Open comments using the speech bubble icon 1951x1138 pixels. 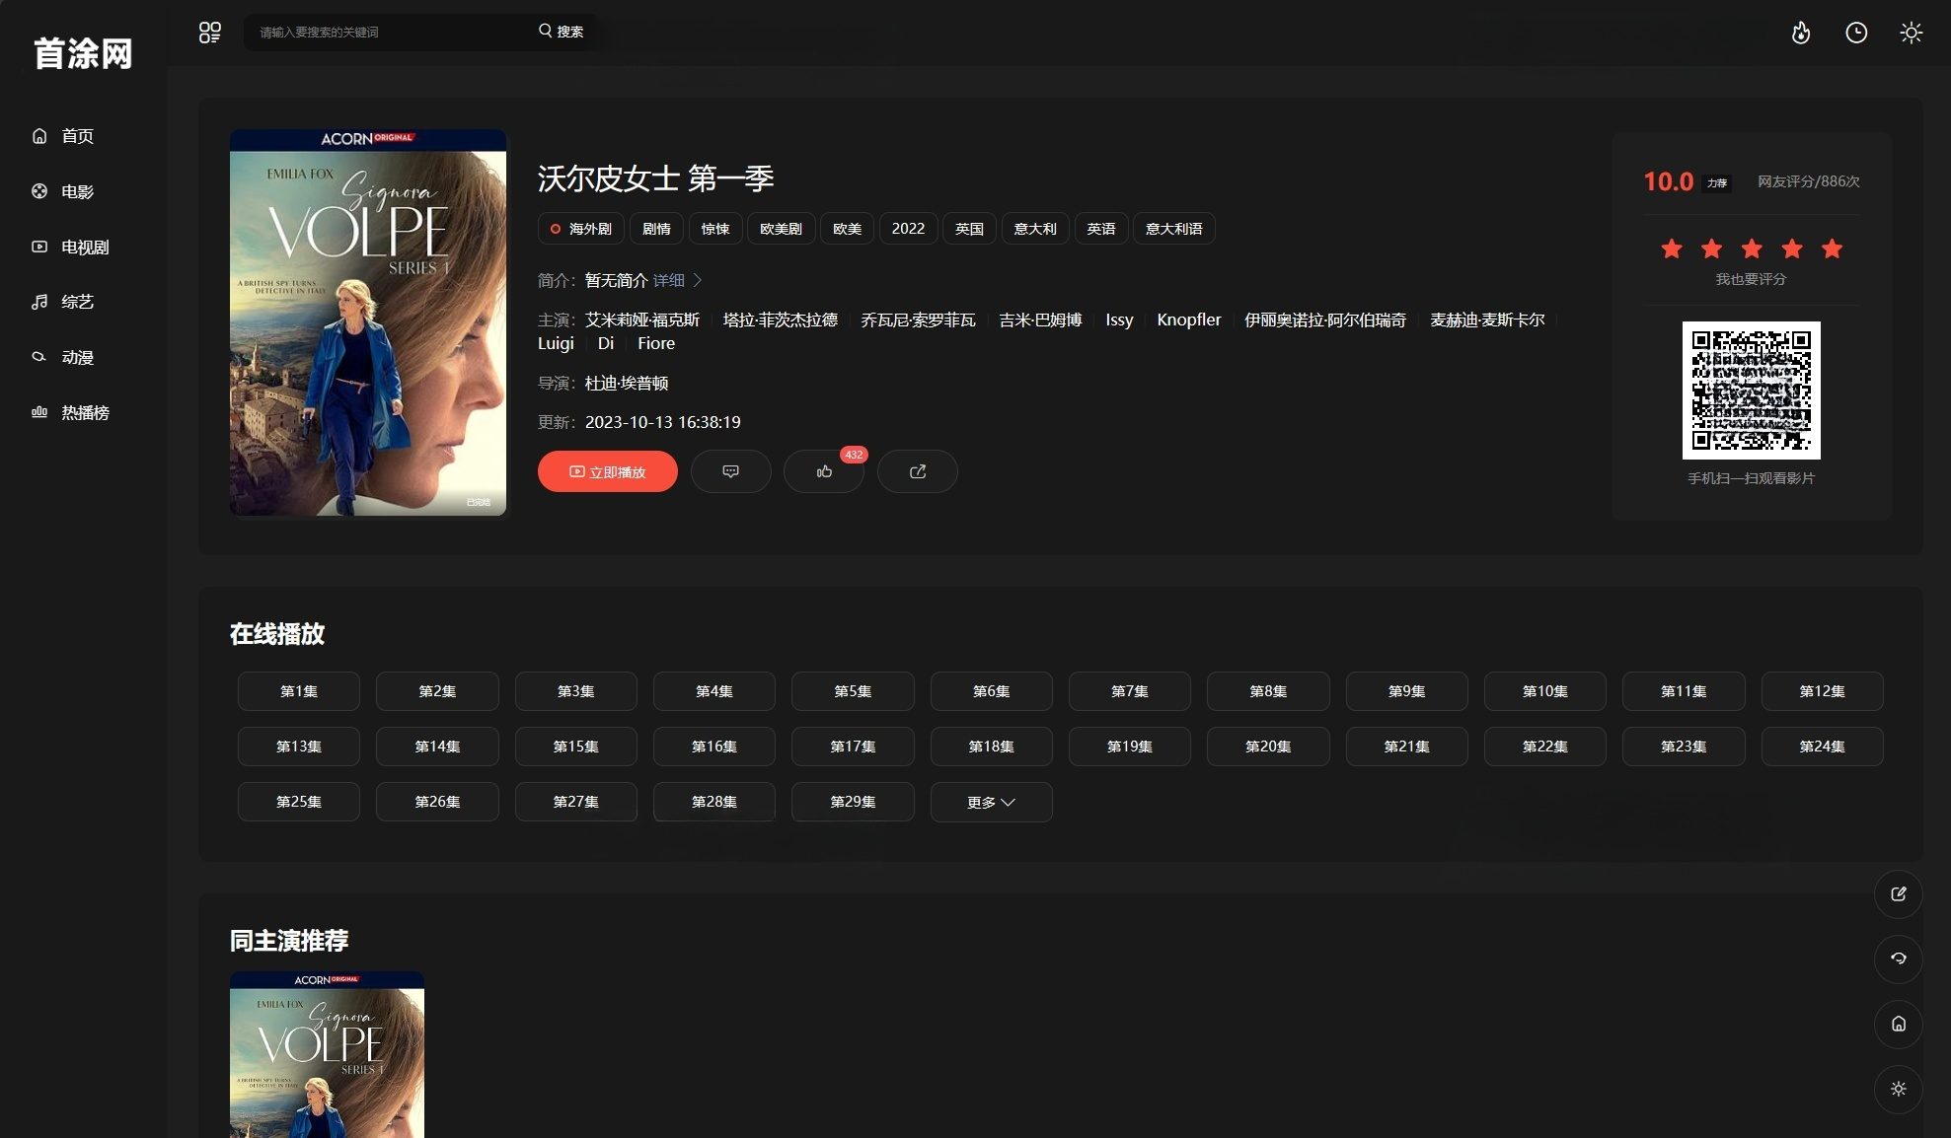click(730, 471)
